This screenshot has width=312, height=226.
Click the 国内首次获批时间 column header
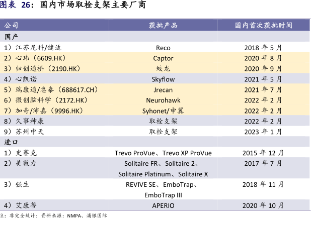[x=264, y=25]
